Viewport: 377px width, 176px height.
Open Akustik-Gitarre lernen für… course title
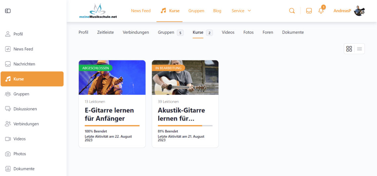181,115
